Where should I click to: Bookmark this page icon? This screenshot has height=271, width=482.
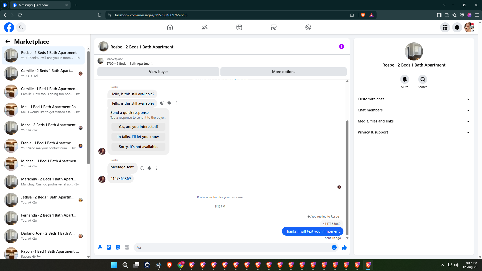click(100, 15)
